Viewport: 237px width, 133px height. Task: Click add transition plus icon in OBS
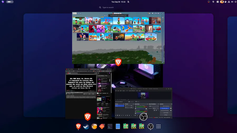coord(154,110)
